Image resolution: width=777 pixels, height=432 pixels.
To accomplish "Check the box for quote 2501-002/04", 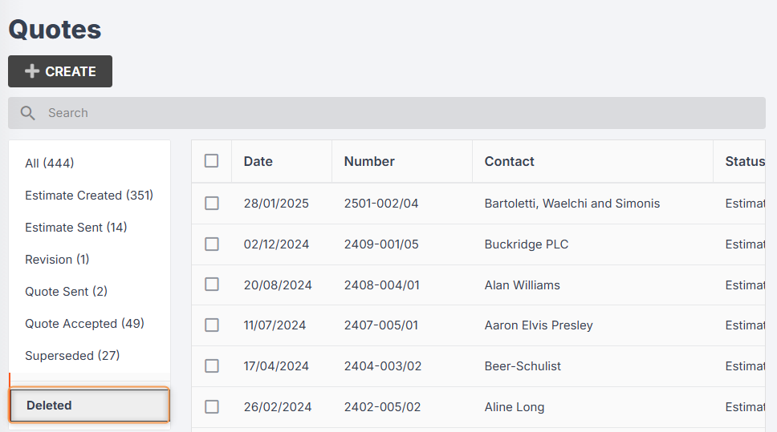I will click(212, 204).
